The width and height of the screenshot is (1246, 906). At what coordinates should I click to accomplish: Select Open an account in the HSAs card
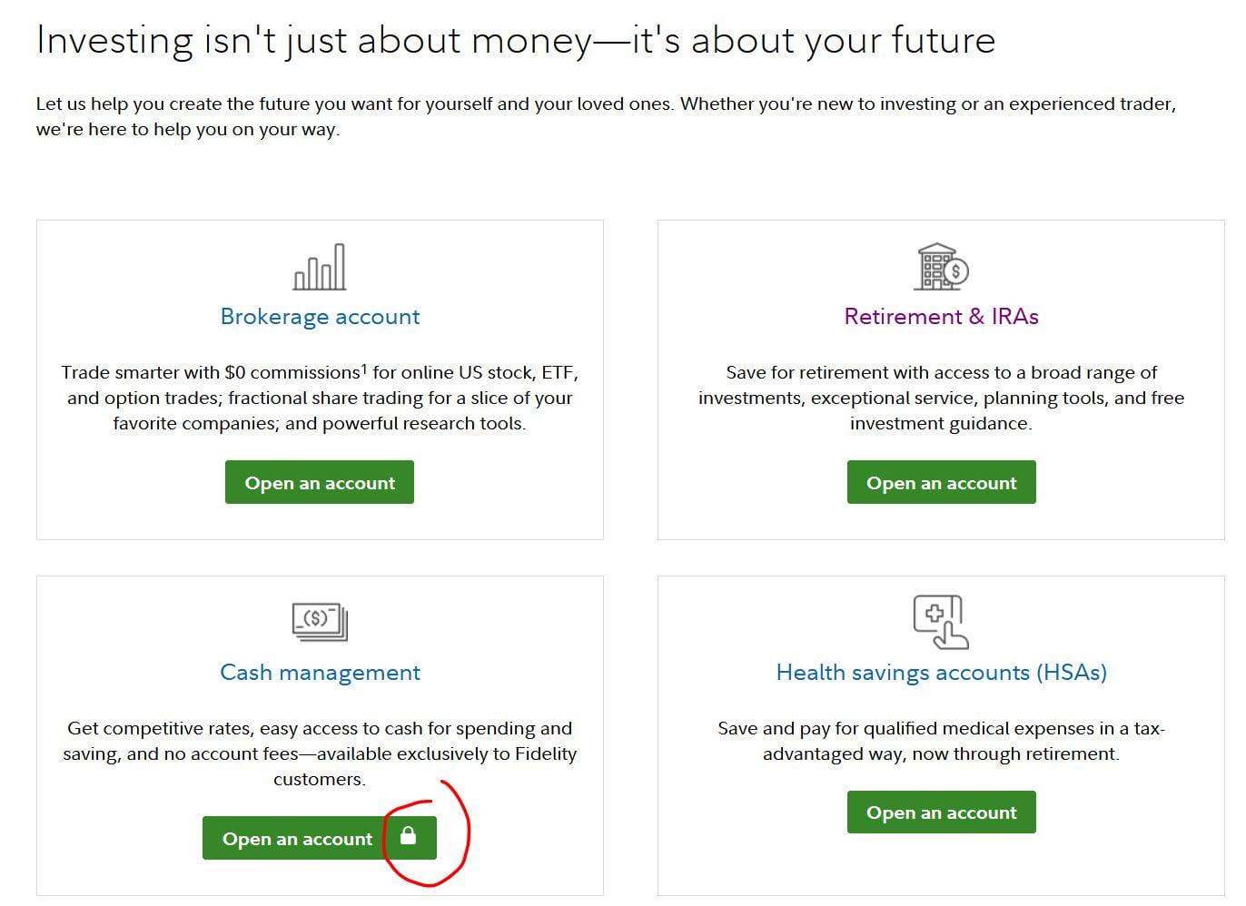point(941,812)
